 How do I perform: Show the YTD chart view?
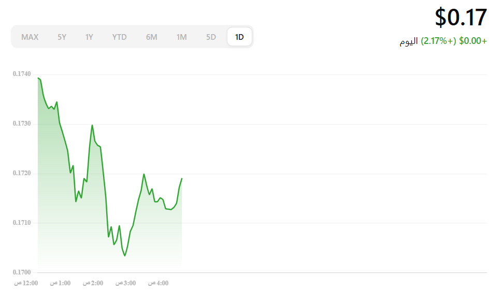pos(120,37)
